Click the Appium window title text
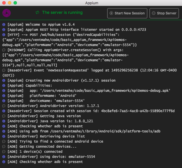The image size is (182, 168). click(92, 3)
